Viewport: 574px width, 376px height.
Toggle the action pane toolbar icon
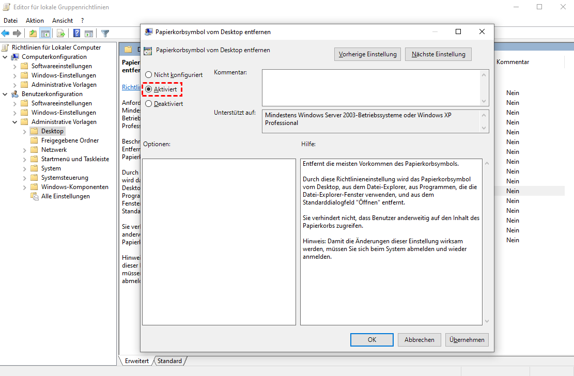pos(89,34)
